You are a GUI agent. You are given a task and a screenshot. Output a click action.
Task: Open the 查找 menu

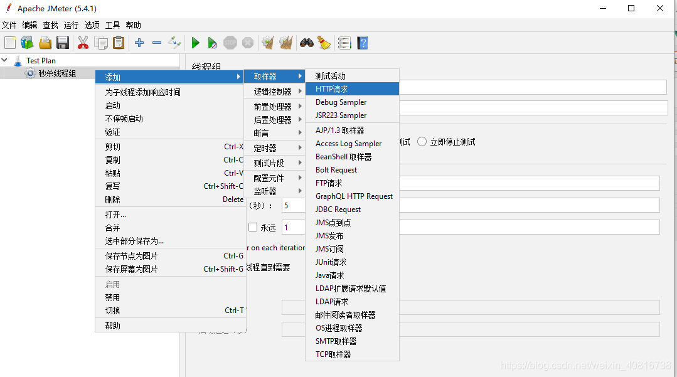(51, 25)
